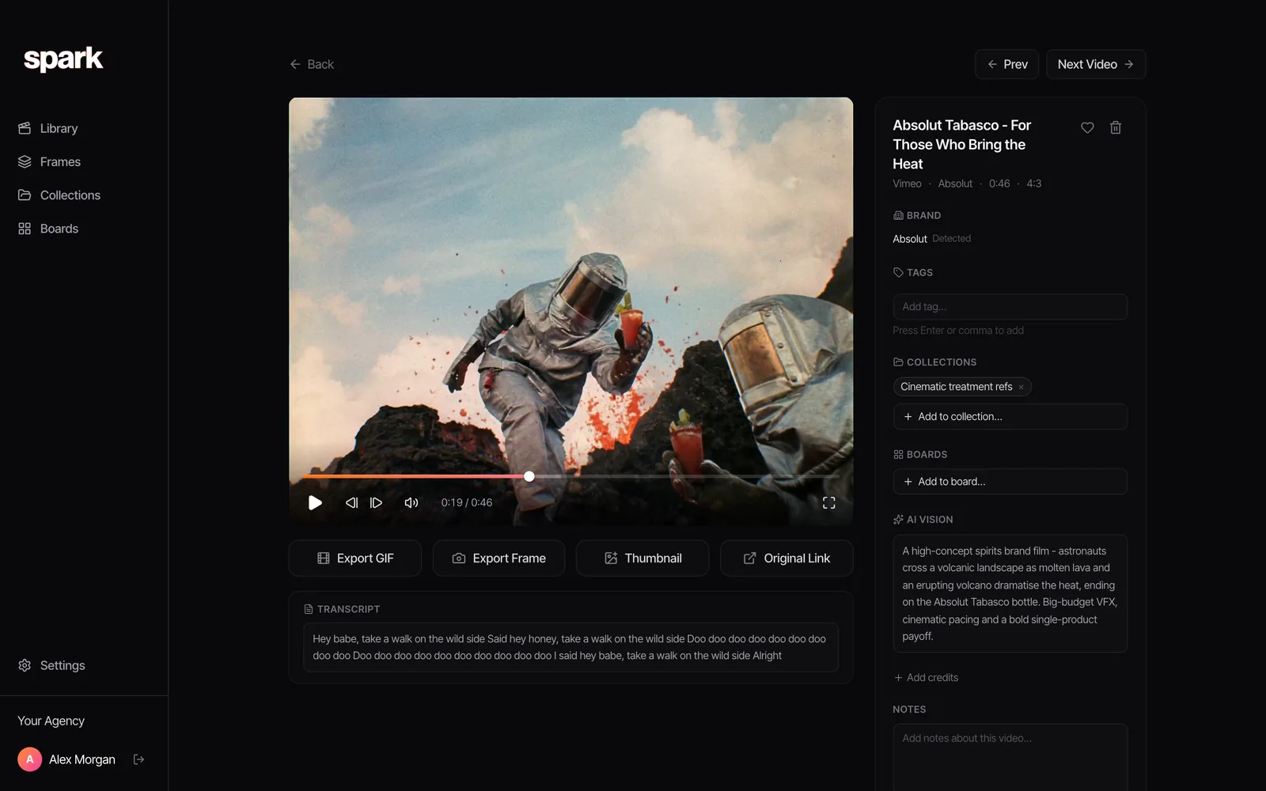Go to the Prev video
1266x791 pixels.
[1006, 64]
